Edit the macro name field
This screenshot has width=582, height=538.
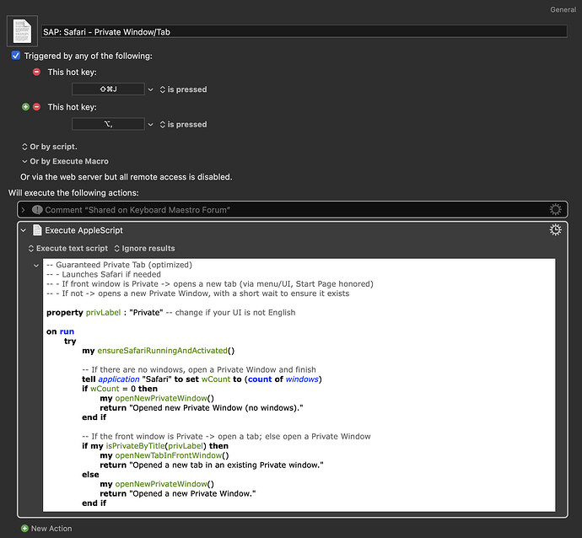coord(304,31)
